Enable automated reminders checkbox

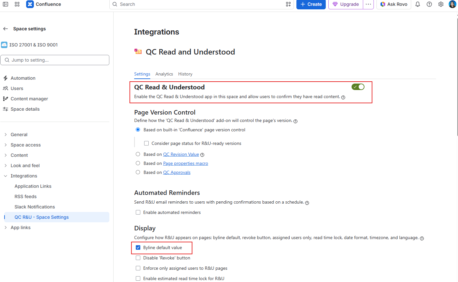click(138, 212)
